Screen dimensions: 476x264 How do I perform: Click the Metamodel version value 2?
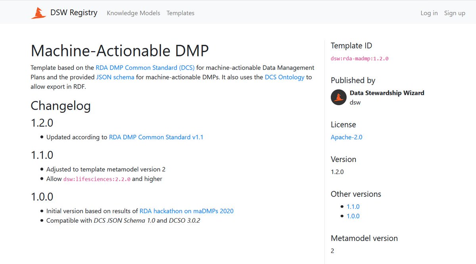pos(332,251)
